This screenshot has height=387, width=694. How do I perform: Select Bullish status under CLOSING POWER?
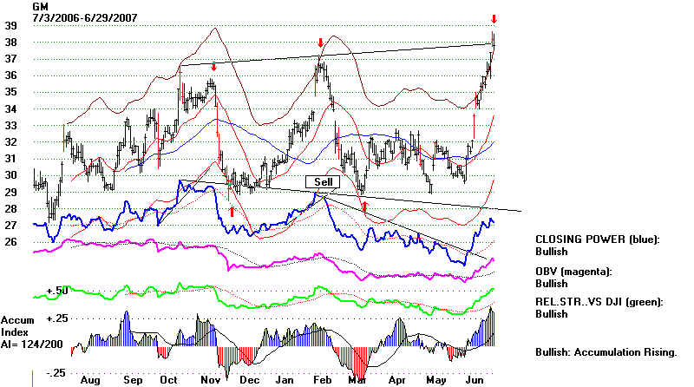click(552, 252)
